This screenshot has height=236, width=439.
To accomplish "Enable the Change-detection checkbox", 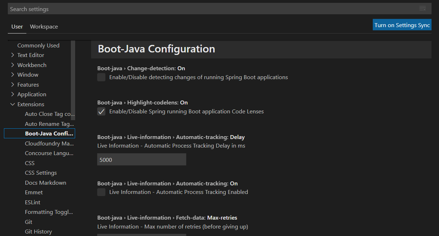I will (x=101, y=77).
